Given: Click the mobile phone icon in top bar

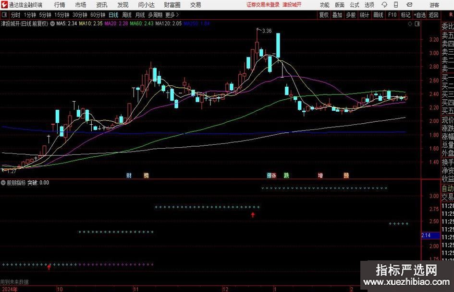Looking at the screenshot, I should [x=396, y=5].
